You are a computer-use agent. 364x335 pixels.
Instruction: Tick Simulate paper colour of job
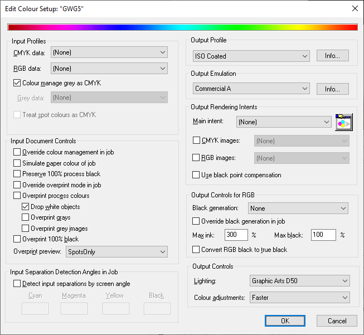(17, 163)
